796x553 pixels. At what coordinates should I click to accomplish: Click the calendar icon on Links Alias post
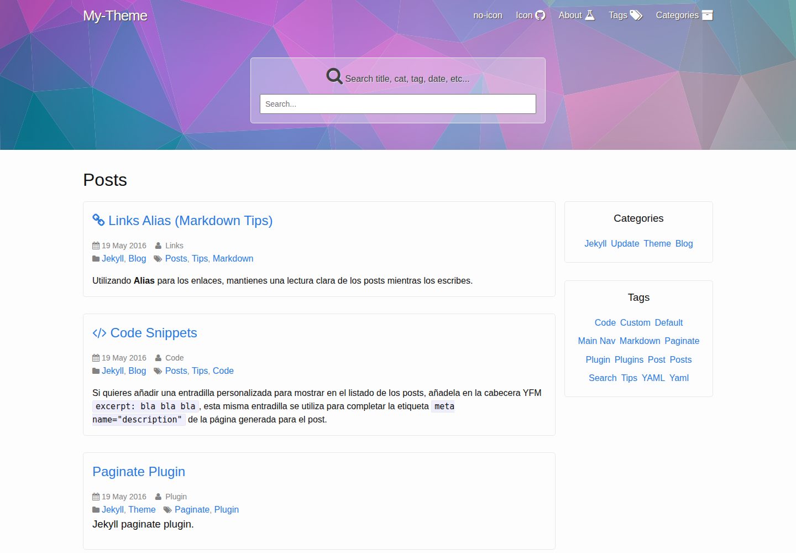[96, 246]
